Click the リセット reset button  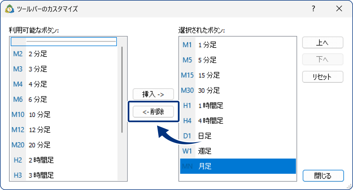point(322,77)
